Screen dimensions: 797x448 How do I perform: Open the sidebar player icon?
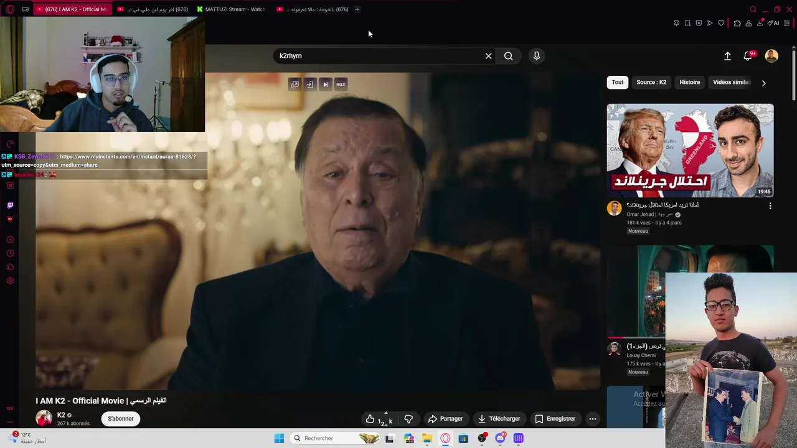coord(10,240)
